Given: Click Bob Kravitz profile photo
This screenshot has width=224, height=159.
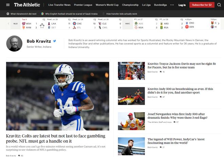Looking at the screenshot, I should point(14,43).
